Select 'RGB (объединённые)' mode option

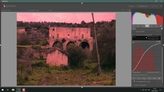(x=153, y=37)
